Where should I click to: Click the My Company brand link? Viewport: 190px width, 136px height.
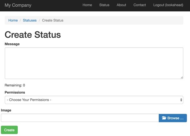pyautogui.click(x=18, y=5)
